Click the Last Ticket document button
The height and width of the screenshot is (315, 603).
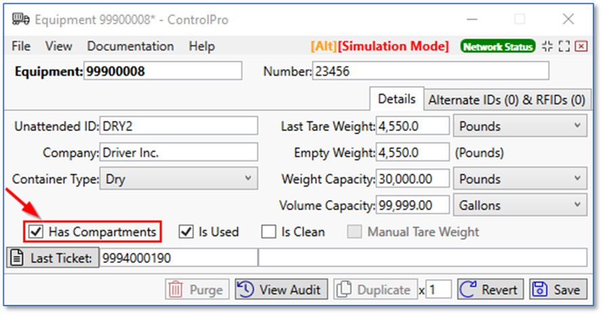pyautogui.click(x=52, y=258)
